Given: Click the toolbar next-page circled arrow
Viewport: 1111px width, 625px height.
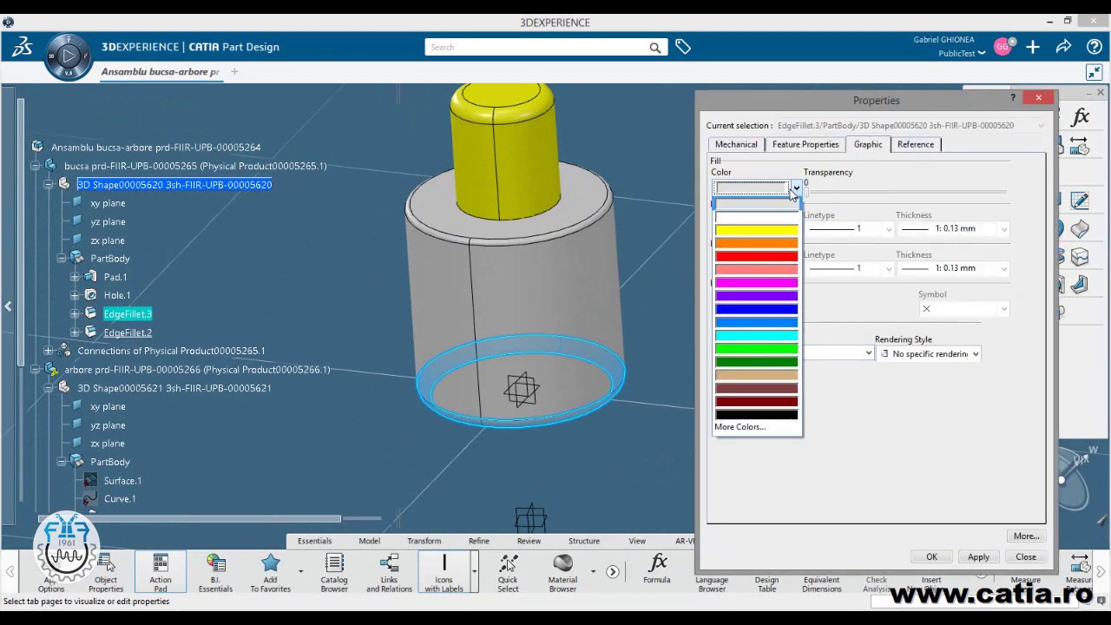Looking at the screenshot, I should tap(613, 571).
